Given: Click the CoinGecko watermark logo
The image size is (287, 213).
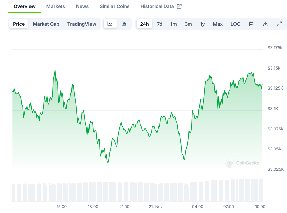Looking at the screenshot, I should click(243, 163).
